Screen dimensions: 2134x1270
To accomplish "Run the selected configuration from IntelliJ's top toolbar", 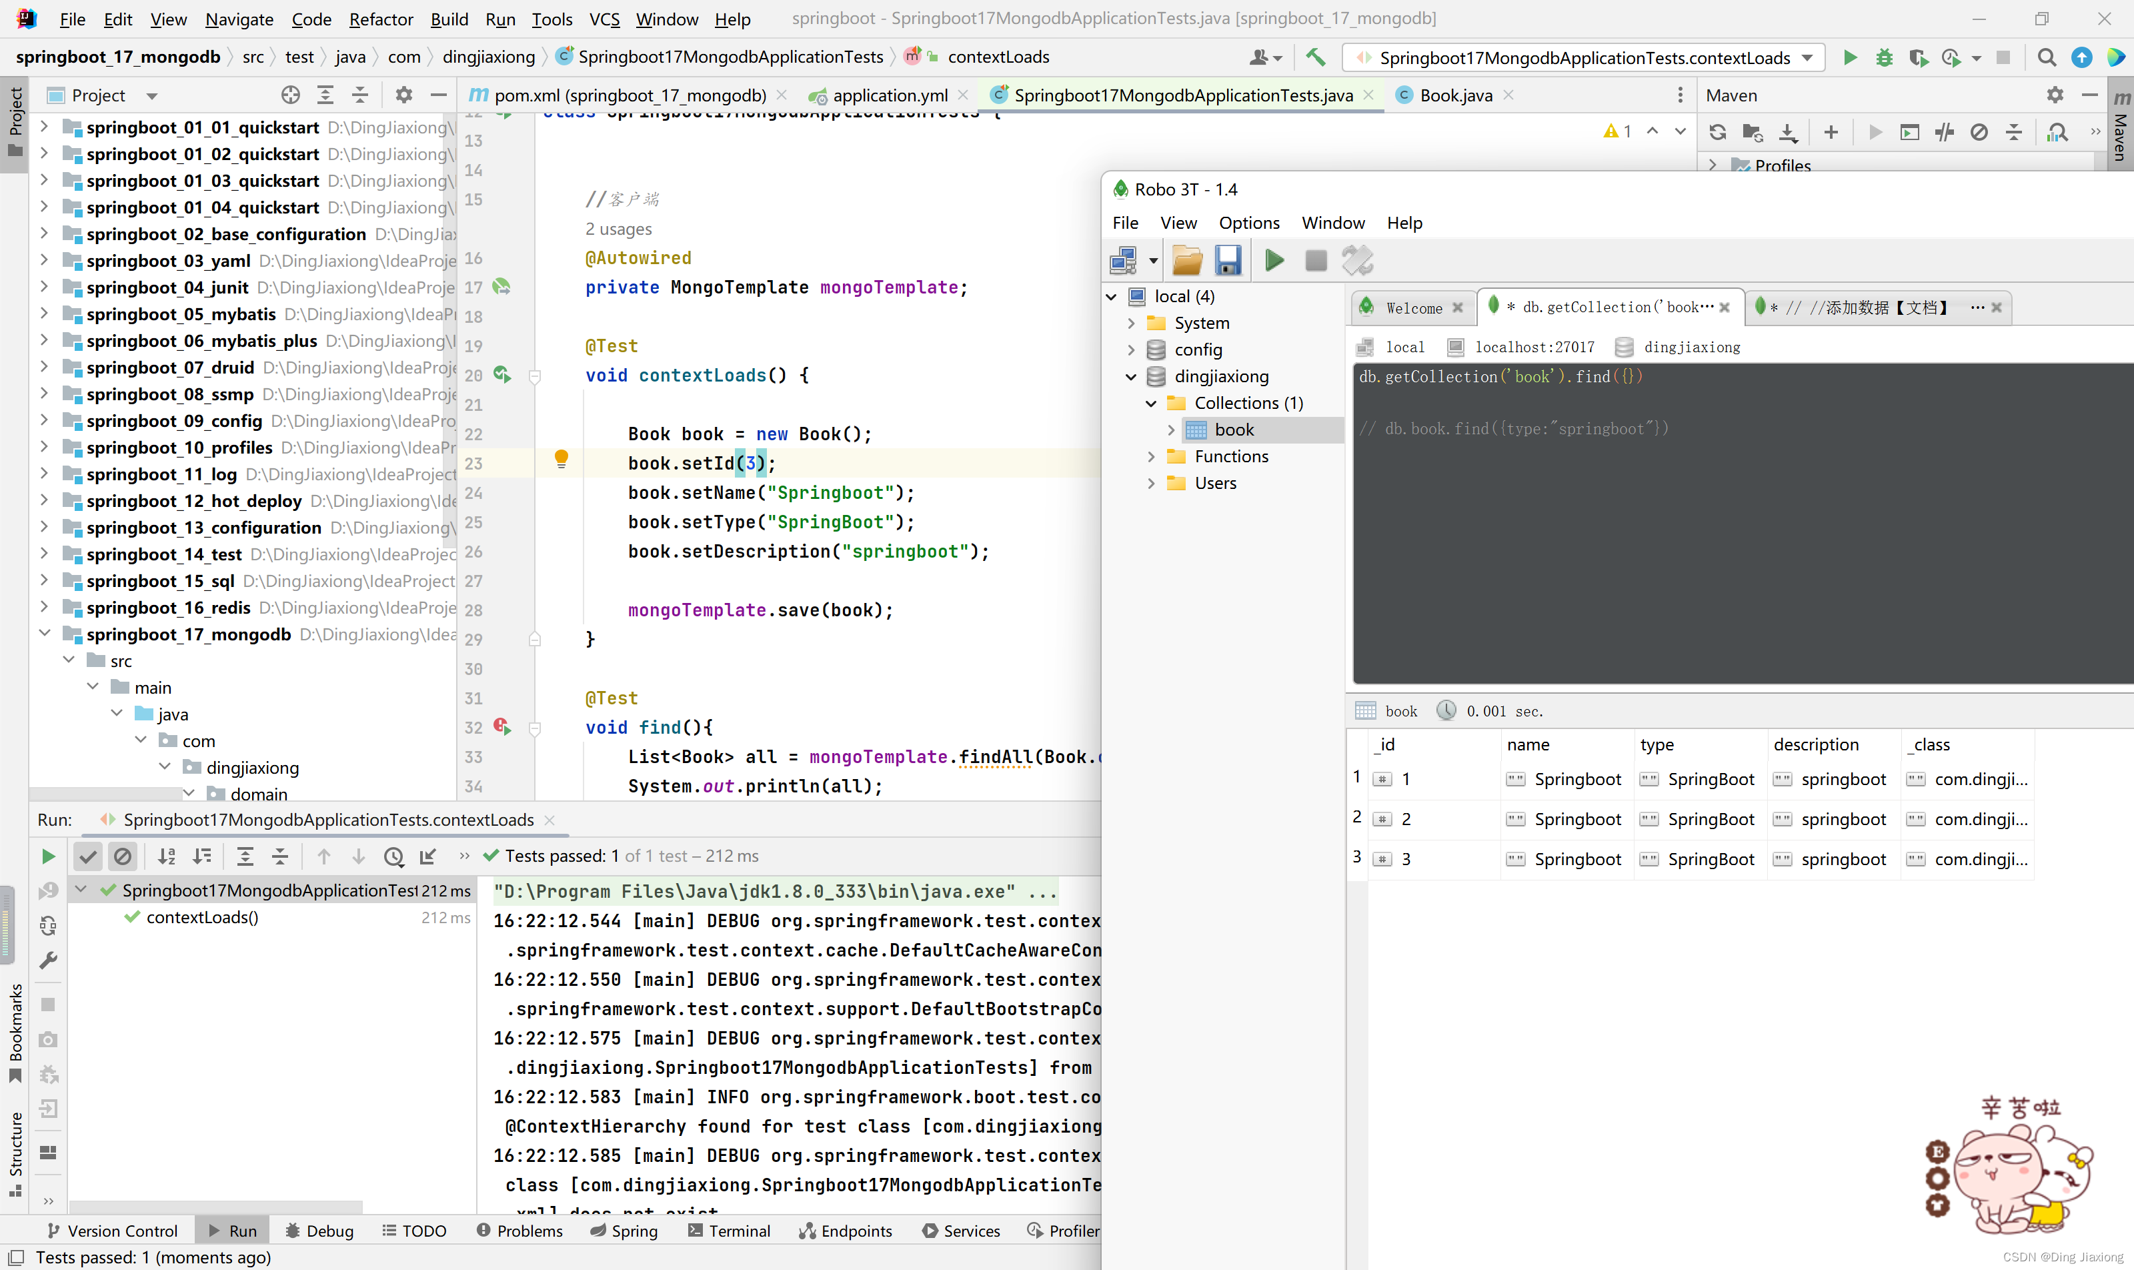I will tap(1849, 57).
